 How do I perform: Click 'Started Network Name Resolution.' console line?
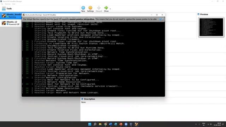click(x=57, y=88)
